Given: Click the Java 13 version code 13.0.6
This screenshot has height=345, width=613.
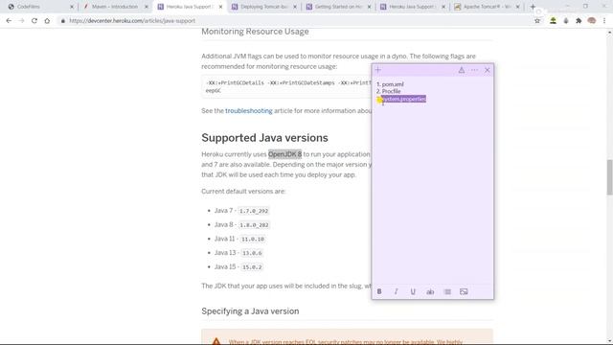Looking at the screenshot, I should (252, 253).
